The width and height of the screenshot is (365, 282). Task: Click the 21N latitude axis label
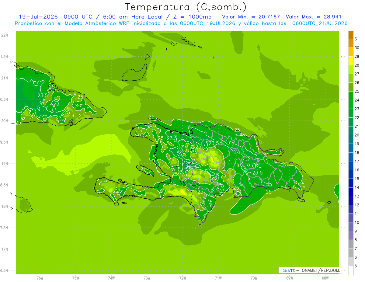5,78
